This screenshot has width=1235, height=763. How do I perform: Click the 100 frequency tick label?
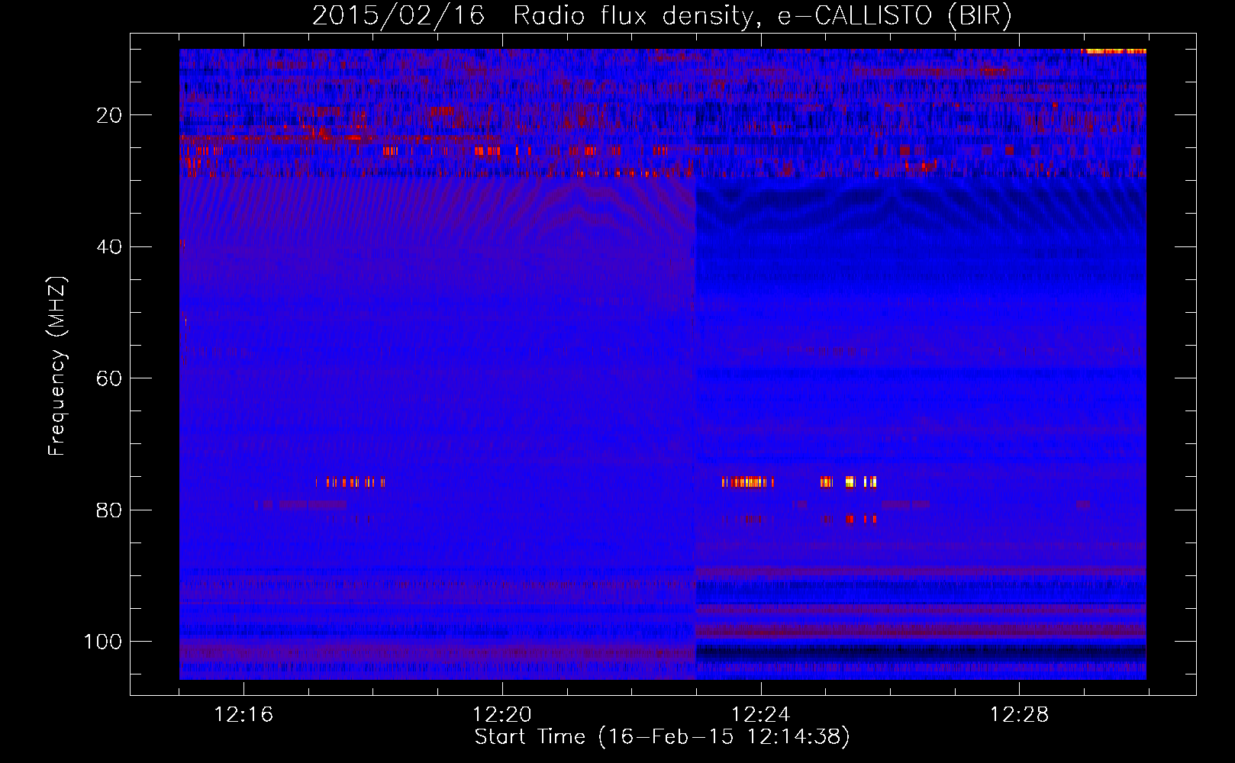[103, 642]
